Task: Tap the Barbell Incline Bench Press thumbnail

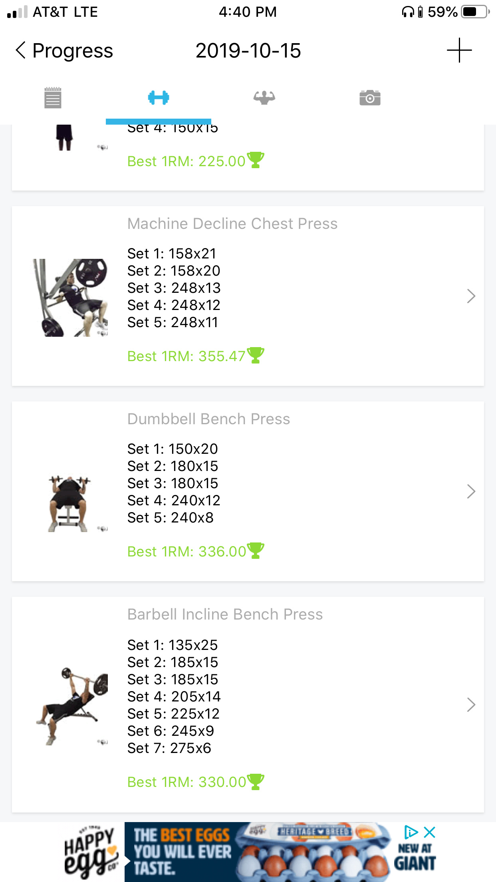Action: (72, 705)
